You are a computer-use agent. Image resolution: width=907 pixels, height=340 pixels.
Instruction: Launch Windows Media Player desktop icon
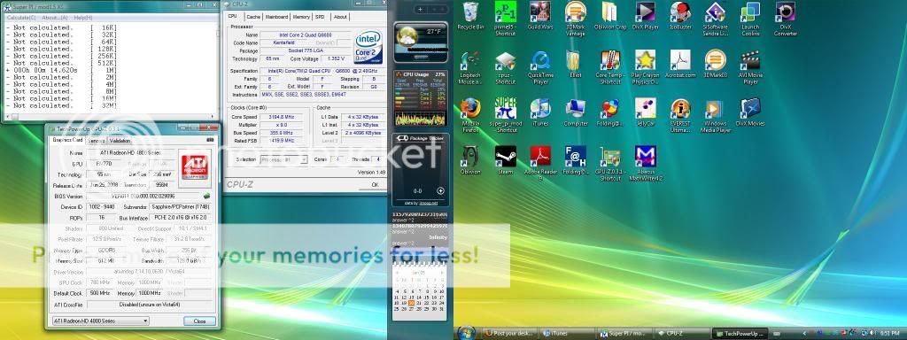pyautogui.click(x=715, y=116)
